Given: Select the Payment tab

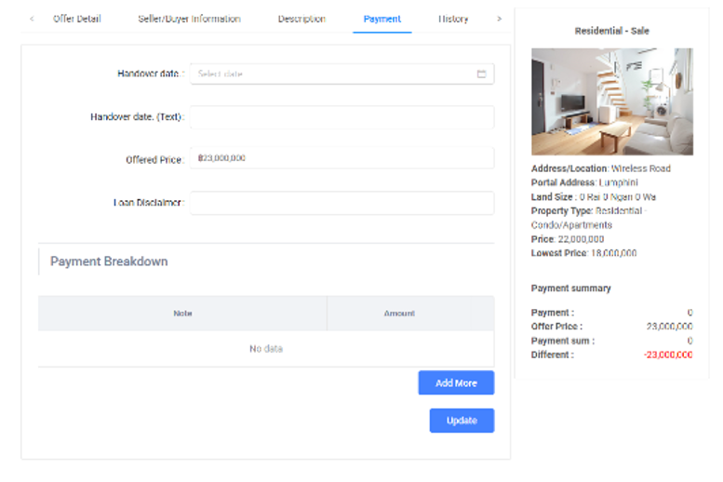Looking at the screenshot, I should [x=382, y=19].
